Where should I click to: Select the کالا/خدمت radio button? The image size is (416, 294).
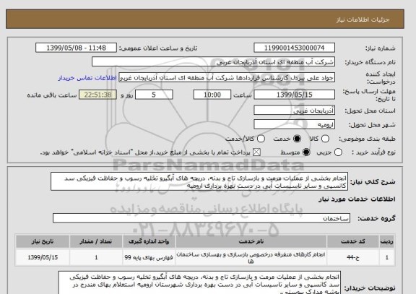click(261, 139)
